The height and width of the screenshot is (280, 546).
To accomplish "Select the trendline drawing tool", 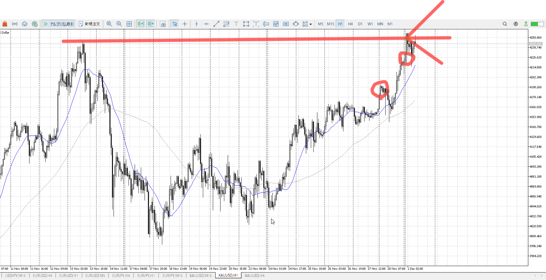I will [x=216, y=24].
